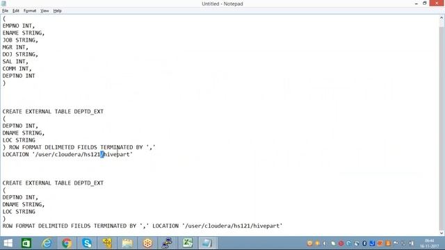Click the 'ROW FORMAT DELIMETED' misspelled line
The height and width of the screenshot is (250, 445).
point(79,147)
